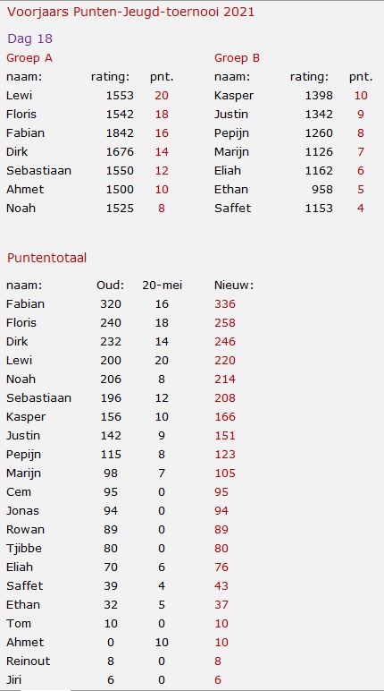384x691 pixels.
Task: Select Sebastiaan in the Puntentotaal list
Action: click(38, 397)
